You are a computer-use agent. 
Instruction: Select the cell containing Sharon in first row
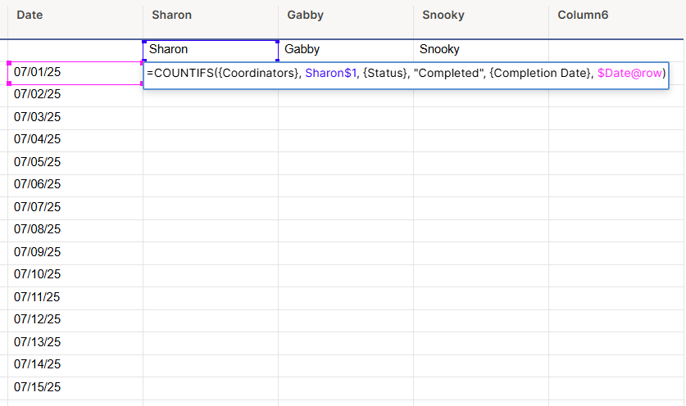point(211,50)
